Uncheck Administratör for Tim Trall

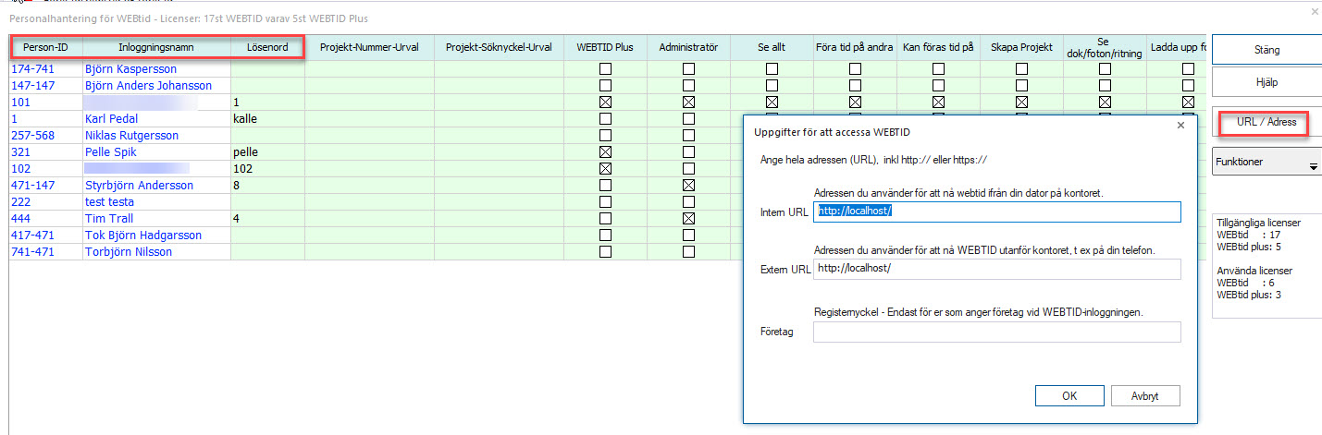688,219
